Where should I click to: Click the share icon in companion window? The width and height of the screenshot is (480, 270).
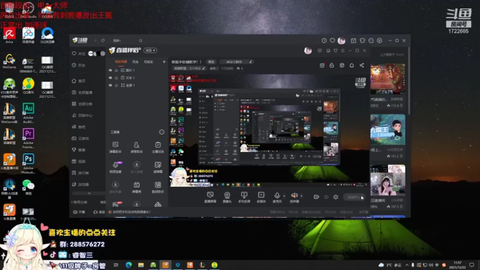362,65
